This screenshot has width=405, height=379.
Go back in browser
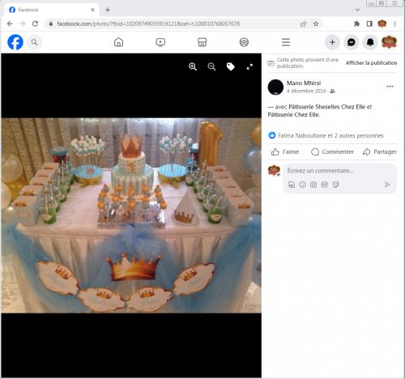pyautogui.click(x=10, y=23)
